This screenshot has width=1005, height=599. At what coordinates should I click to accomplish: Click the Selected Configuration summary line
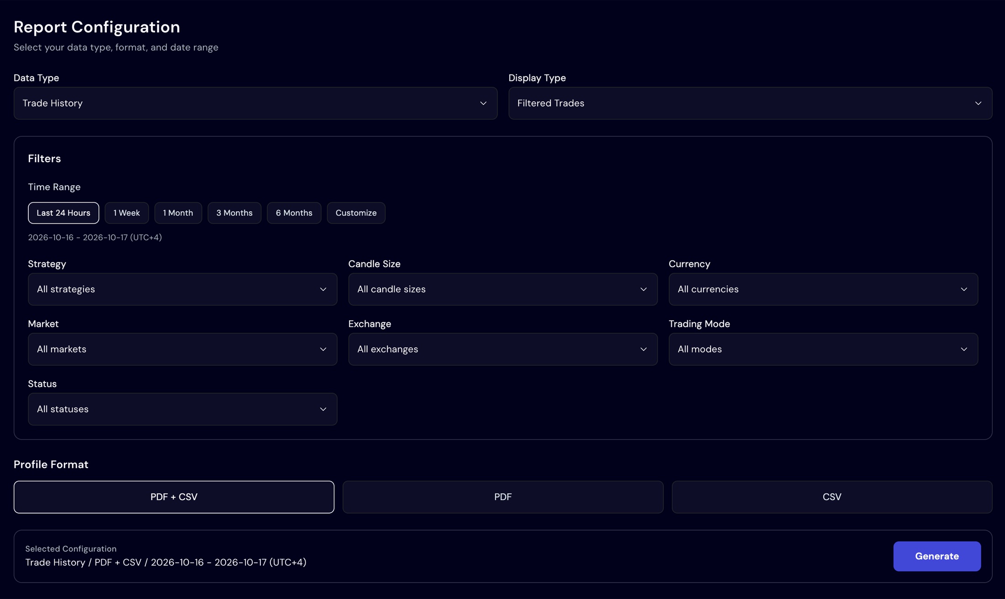[166, 562]
